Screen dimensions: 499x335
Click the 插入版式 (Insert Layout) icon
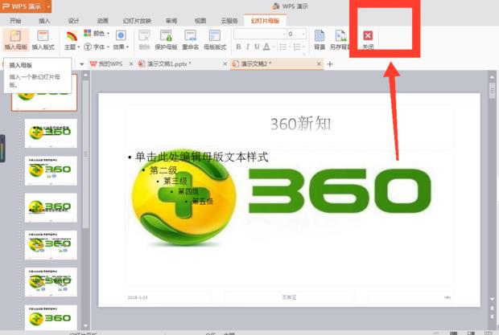click(x=43, y=35)
